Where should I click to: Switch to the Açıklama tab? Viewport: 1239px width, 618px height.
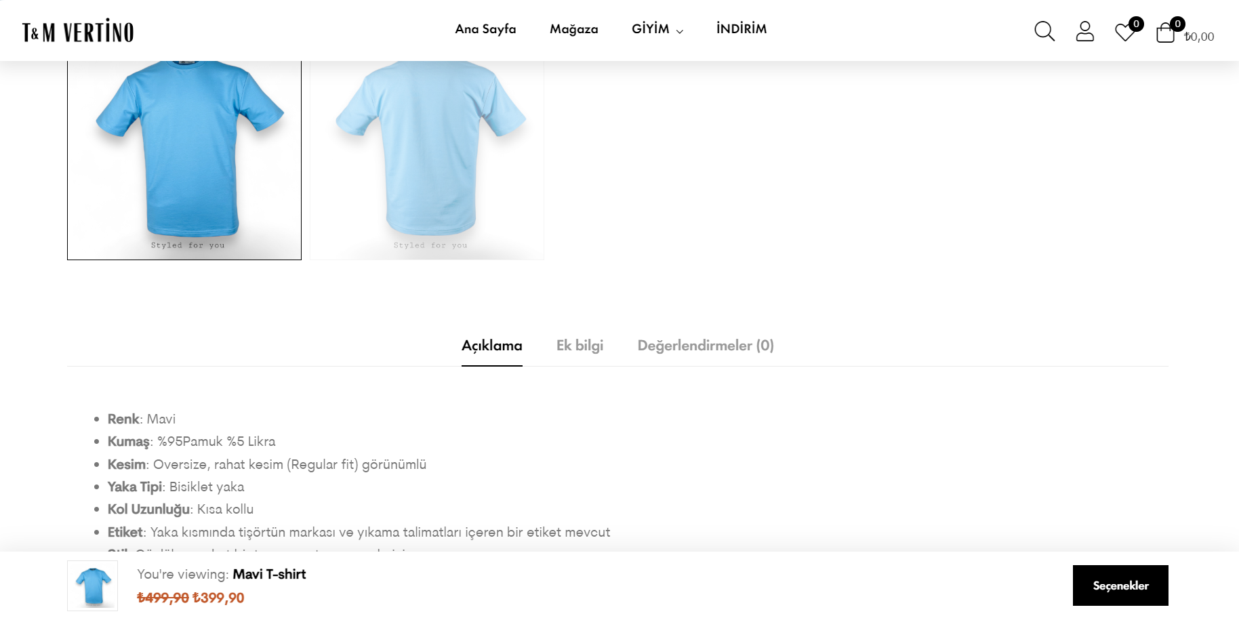(x=492, y=346)
